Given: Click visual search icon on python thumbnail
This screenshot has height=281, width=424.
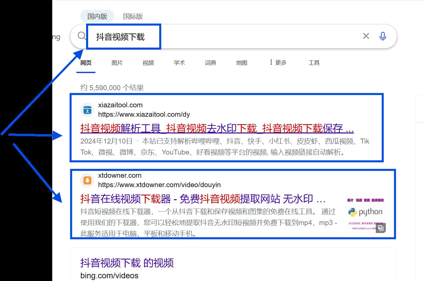Looking at the screenshot, I should [381, 228].
